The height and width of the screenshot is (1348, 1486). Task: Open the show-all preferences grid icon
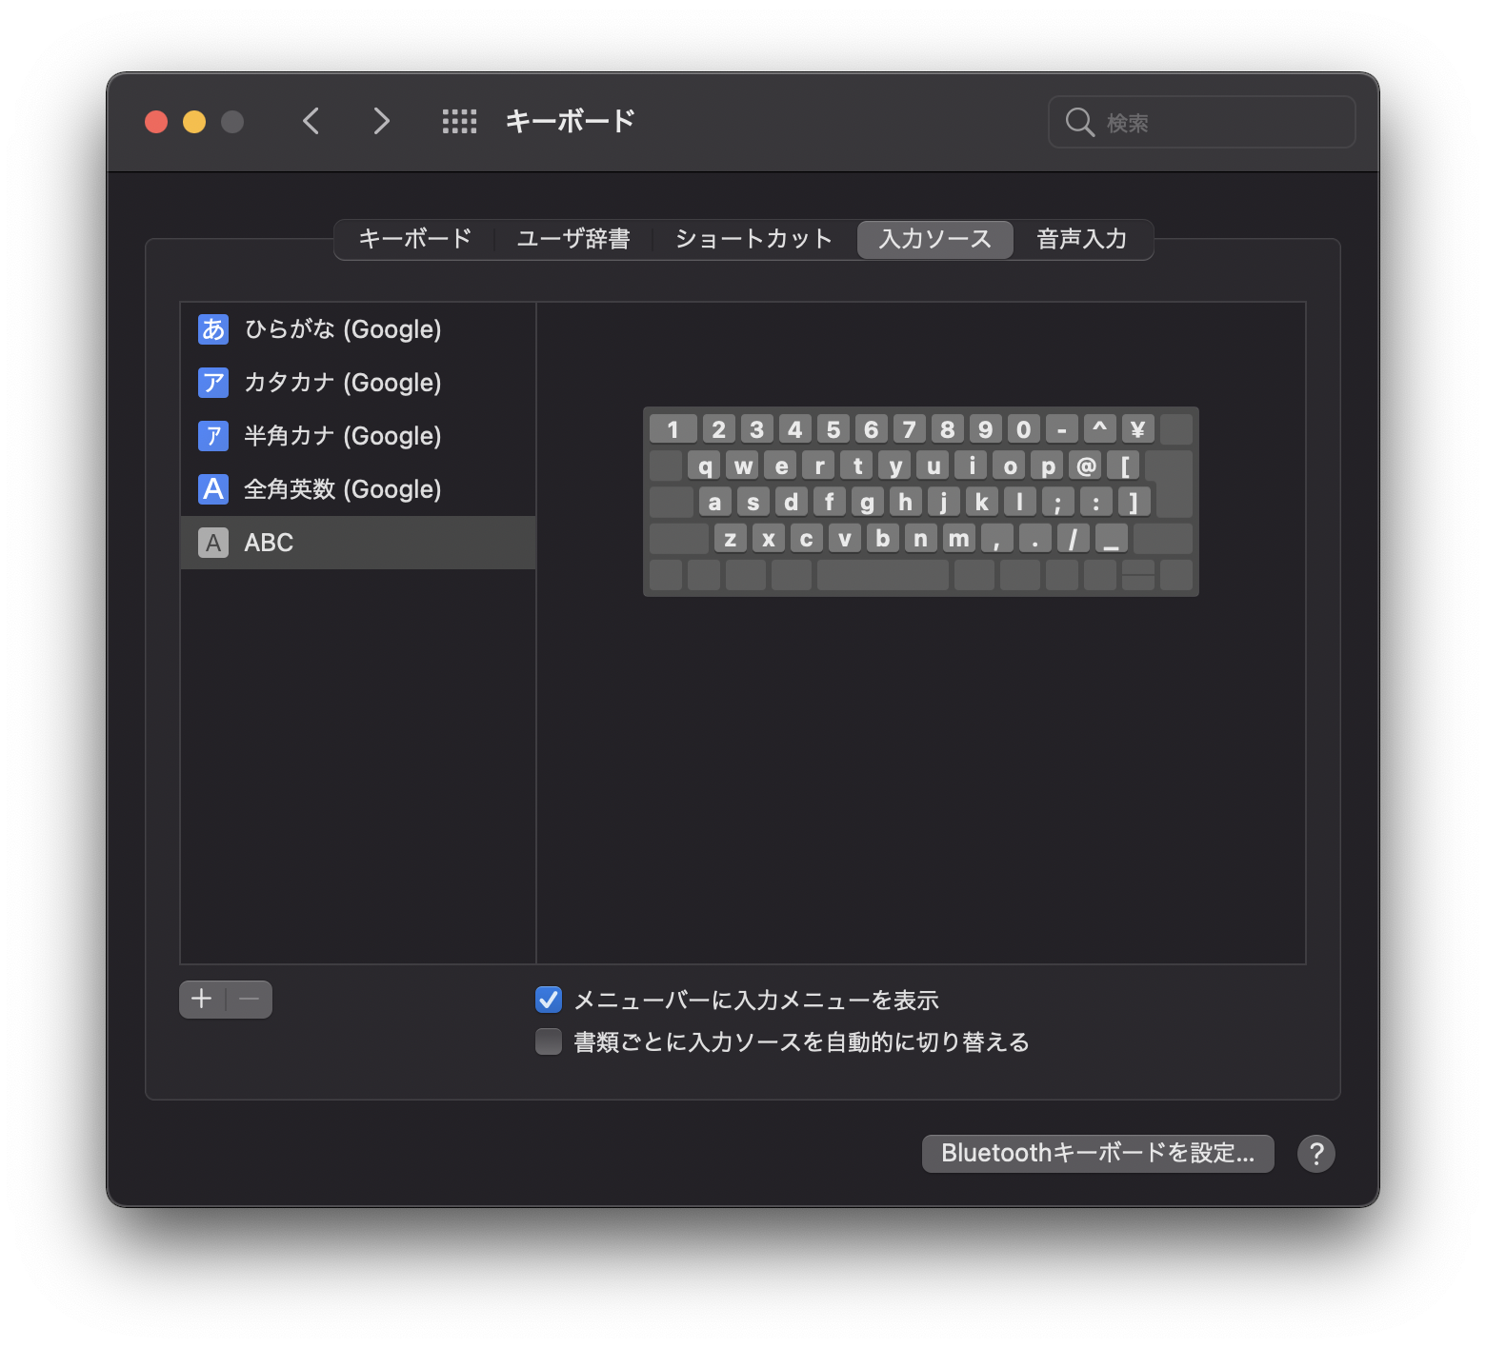click(x=458, y=121)
